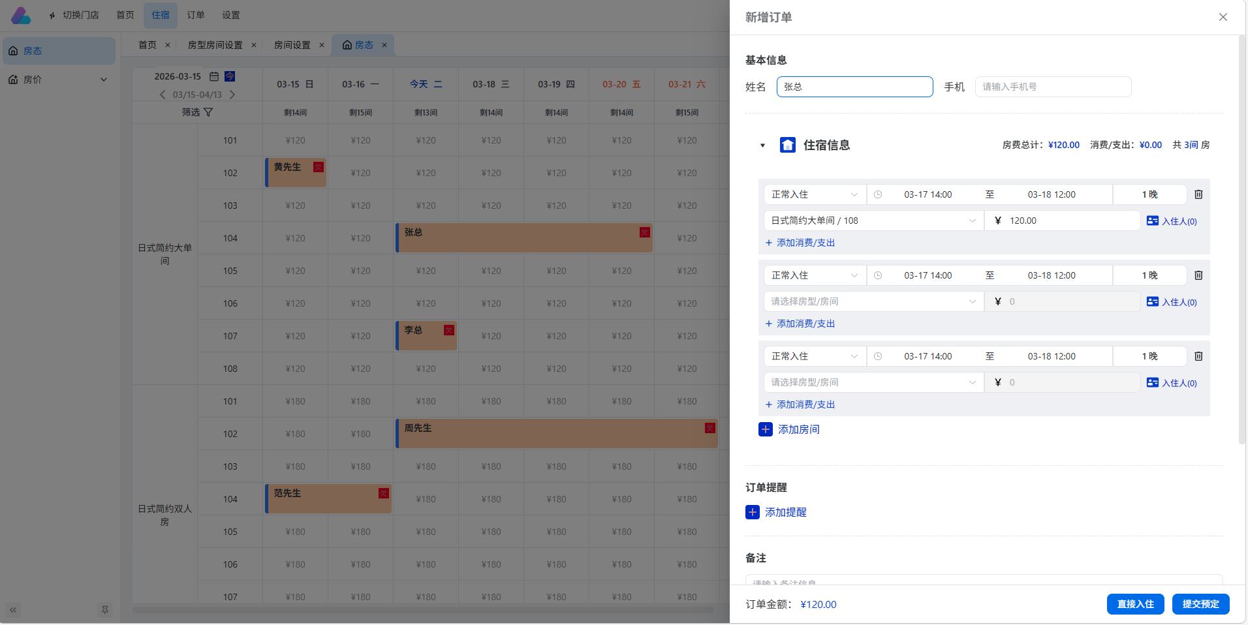This screenshot has height=625, width=1248.
Task: Collapse the sidebar with the « icon
Action: pos(12,610)
